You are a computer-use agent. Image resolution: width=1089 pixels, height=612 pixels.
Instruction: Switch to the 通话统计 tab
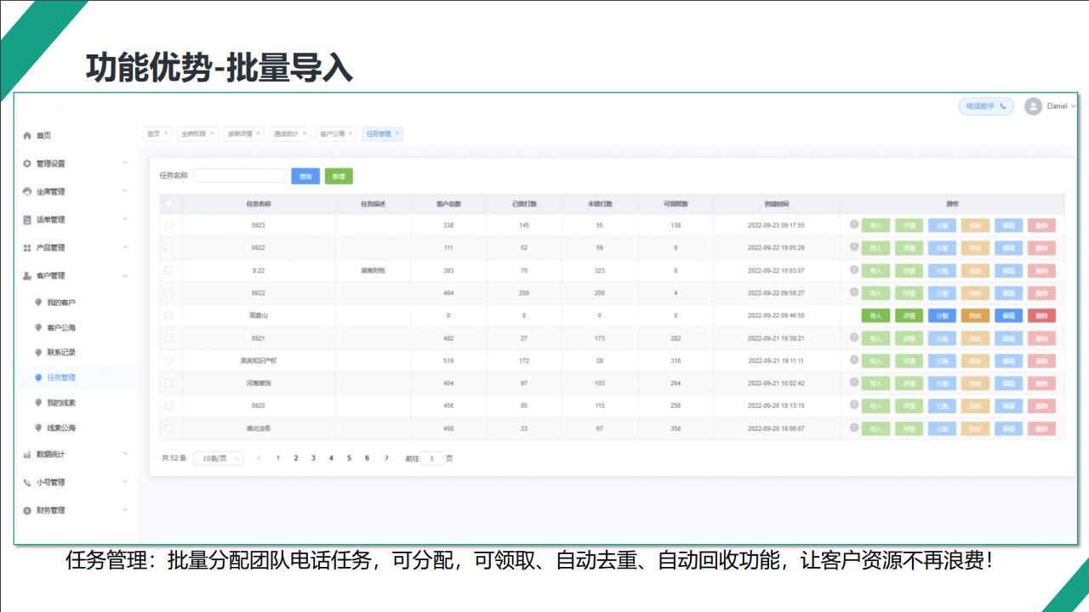(x=285, y=133)
